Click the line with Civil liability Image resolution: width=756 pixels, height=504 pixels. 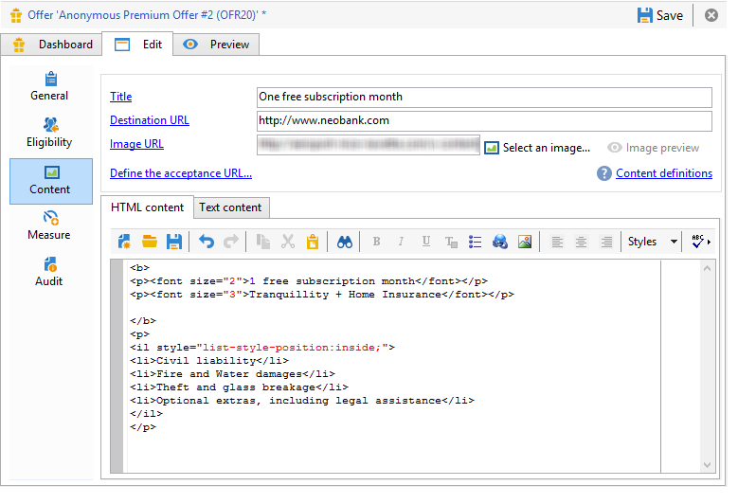(x=209, y=361)
